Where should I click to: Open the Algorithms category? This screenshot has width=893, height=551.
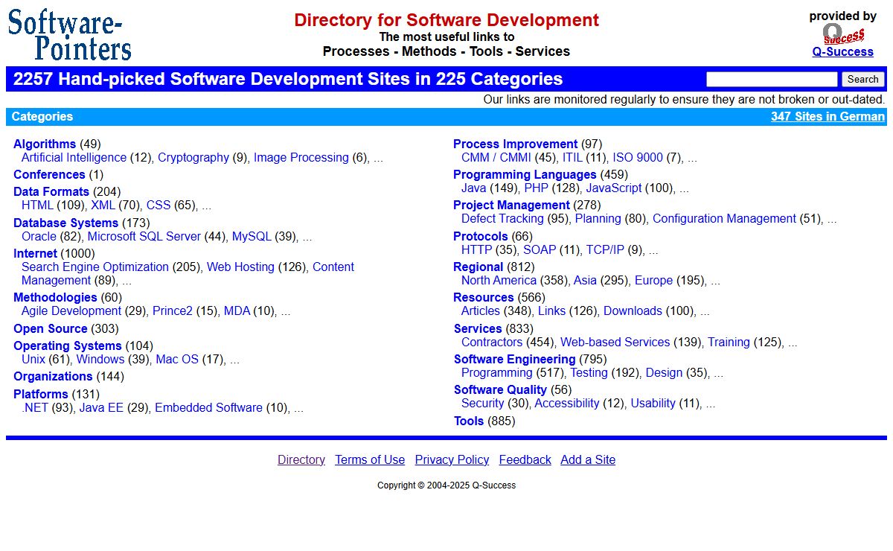45,144
